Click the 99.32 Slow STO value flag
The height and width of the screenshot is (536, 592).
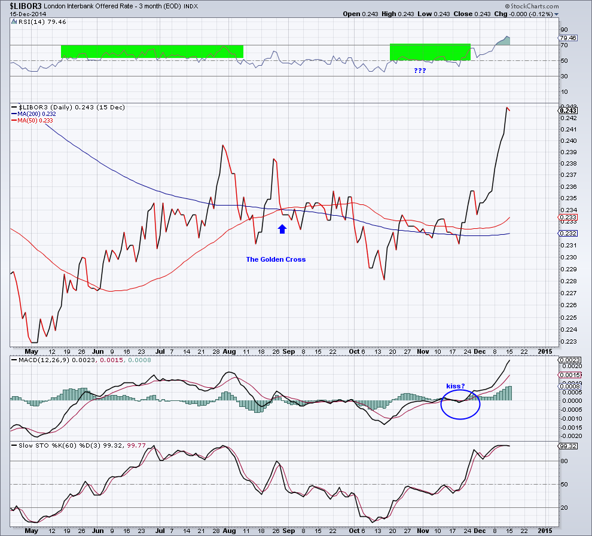(x=568, y=446)
